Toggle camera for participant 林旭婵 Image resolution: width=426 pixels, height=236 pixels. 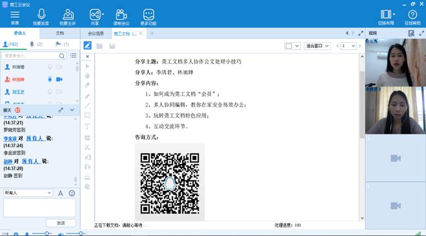click(59, 79)
